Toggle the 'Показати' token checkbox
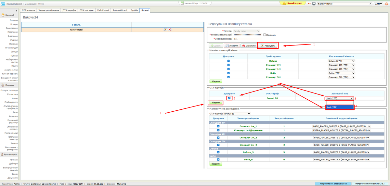This screenshot has width=390, height=186. tap(265, 35)
